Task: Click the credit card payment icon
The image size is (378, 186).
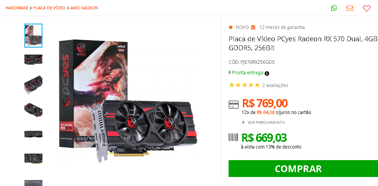Action: [x=233, y=105]
